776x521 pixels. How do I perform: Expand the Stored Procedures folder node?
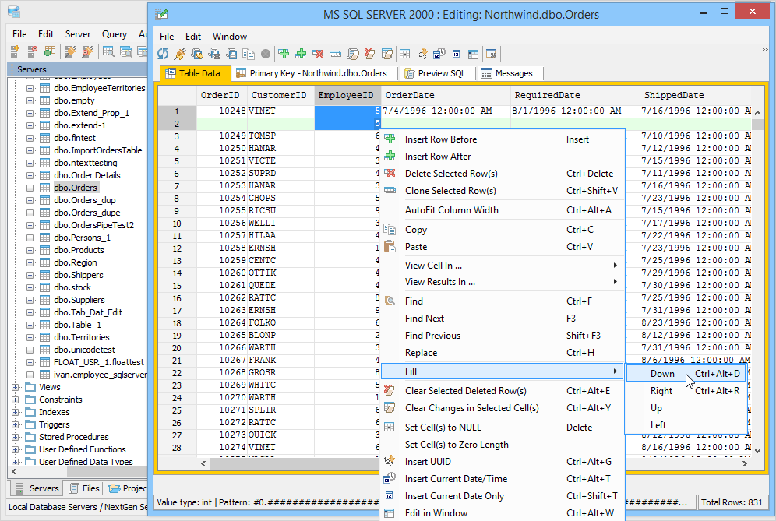click(16, 437)
